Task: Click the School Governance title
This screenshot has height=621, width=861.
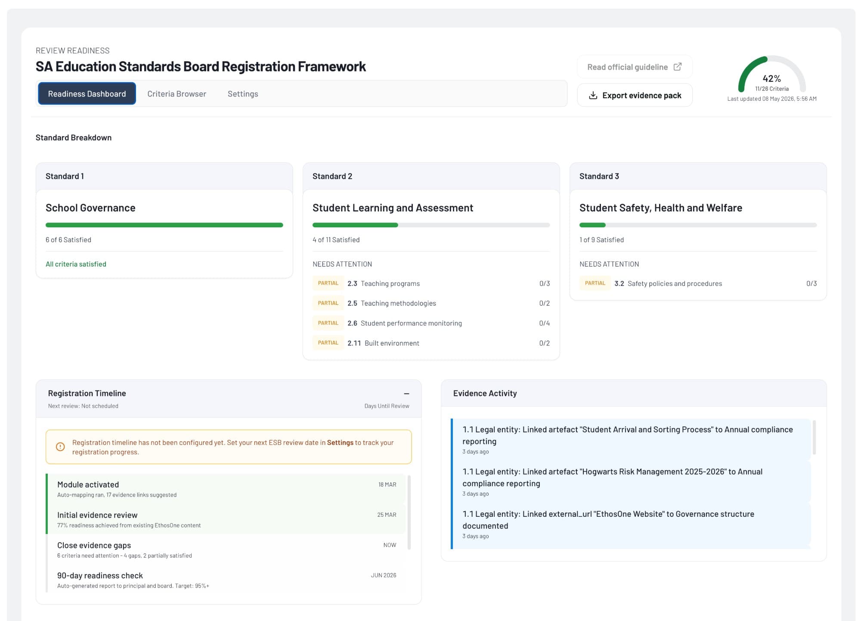Action: [x=90, y=208]
